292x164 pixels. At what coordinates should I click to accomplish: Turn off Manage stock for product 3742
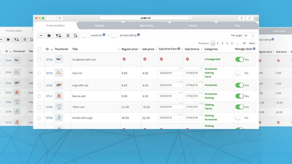[240, 85]
